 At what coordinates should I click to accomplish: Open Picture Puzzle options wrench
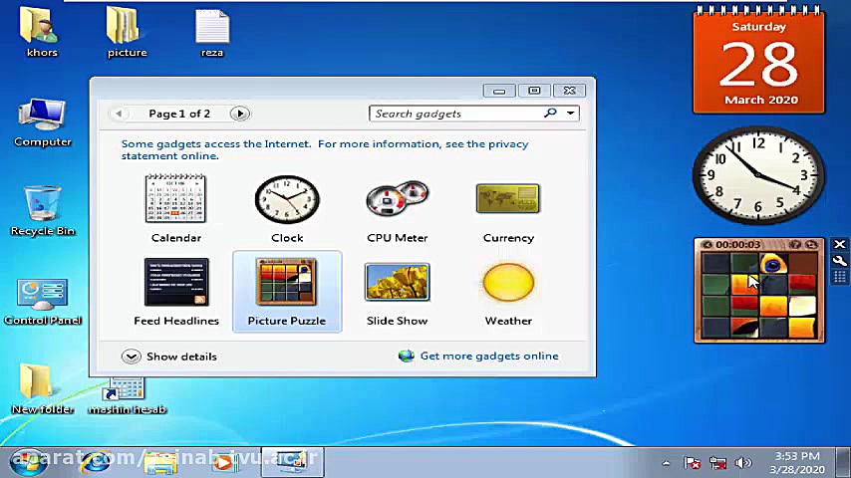[x=840, y=261]
